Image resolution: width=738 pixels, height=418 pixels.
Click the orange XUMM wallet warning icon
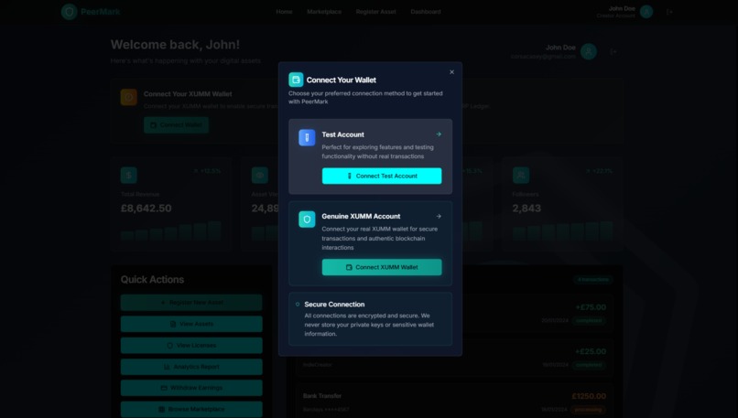128,97
